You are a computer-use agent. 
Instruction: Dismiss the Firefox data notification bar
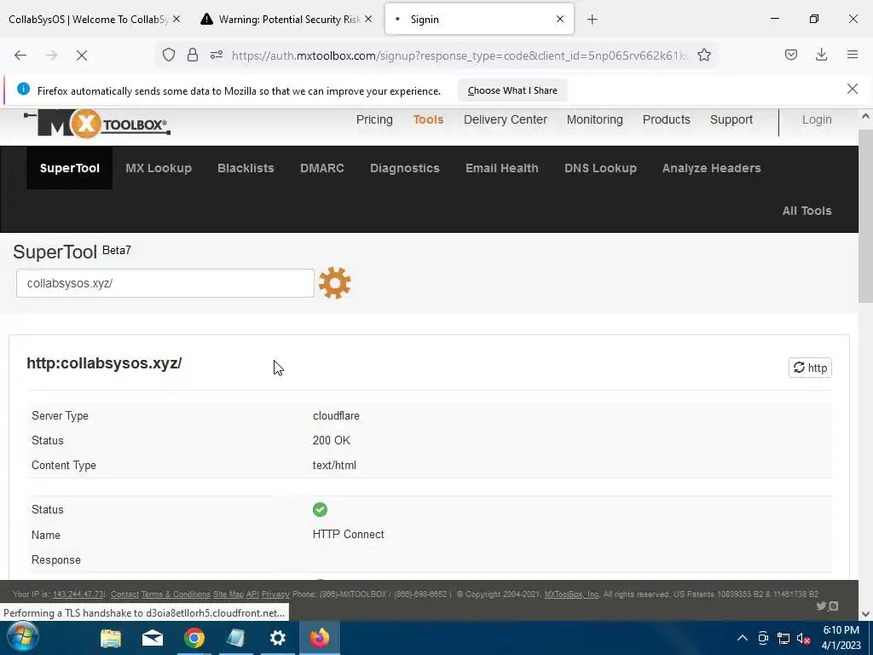852,89
